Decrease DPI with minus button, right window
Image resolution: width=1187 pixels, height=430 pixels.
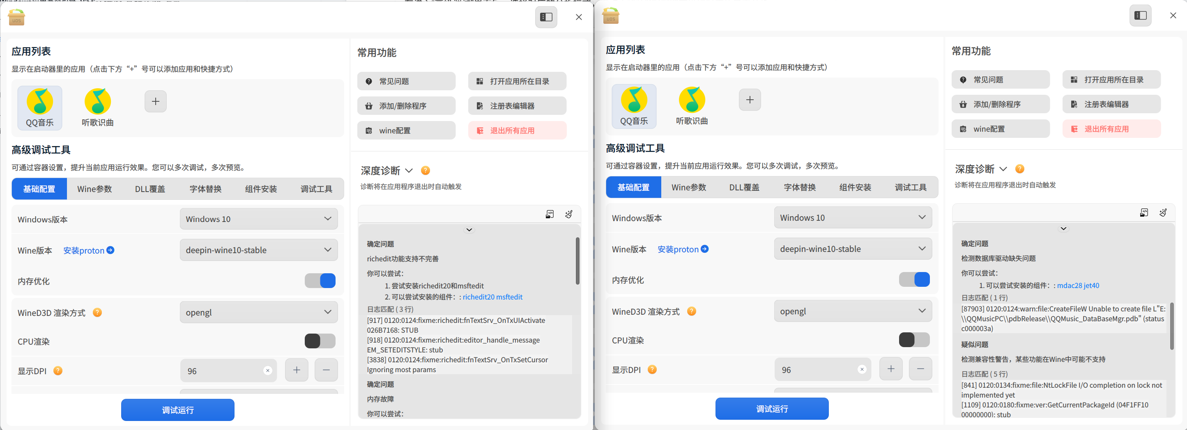(921, 369)
